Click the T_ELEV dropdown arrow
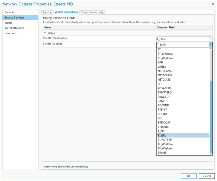Viewport: 217px width, 181px height. 211,44
